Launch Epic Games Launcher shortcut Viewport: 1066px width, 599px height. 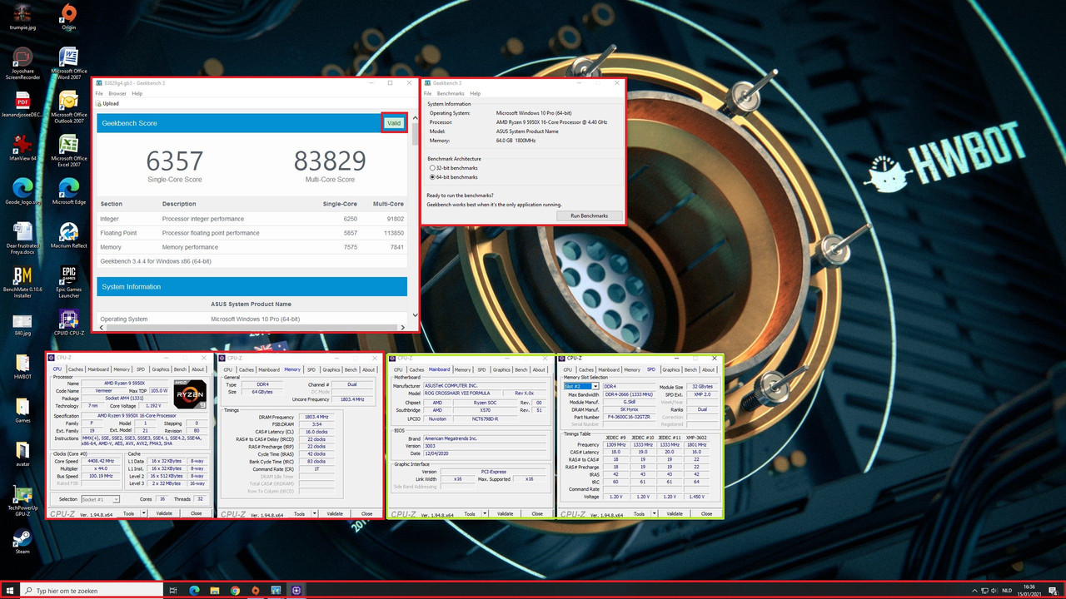click(x=69, y=283)
